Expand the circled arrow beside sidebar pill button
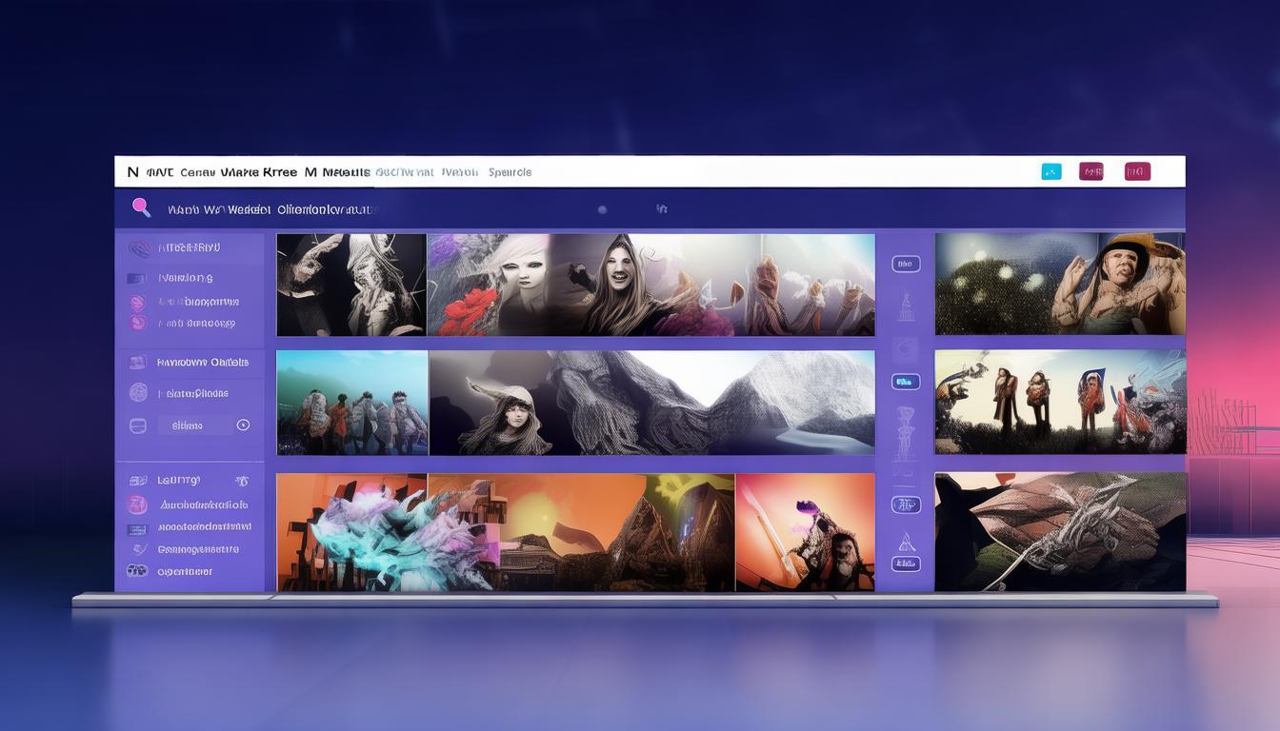The height and width of the screenshot is (731, 1280). click(x=243, y=425)
